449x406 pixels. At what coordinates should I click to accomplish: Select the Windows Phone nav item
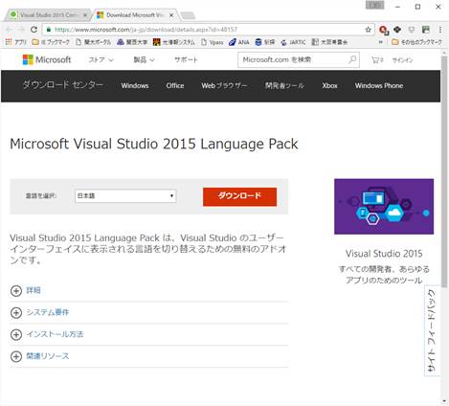point(379,85)
